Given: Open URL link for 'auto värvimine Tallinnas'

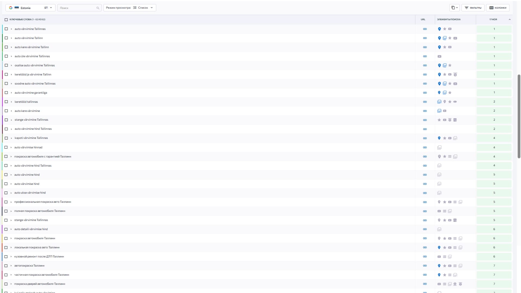Looking at the screenshot, I should coord(425,29).
